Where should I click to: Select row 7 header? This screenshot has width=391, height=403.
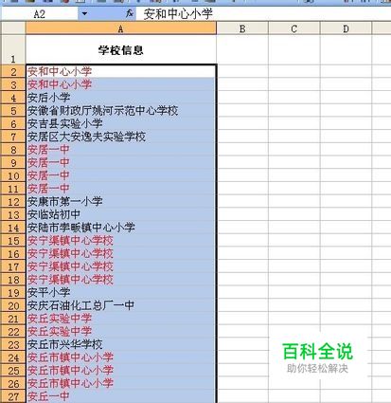click(x=12, y=137)
